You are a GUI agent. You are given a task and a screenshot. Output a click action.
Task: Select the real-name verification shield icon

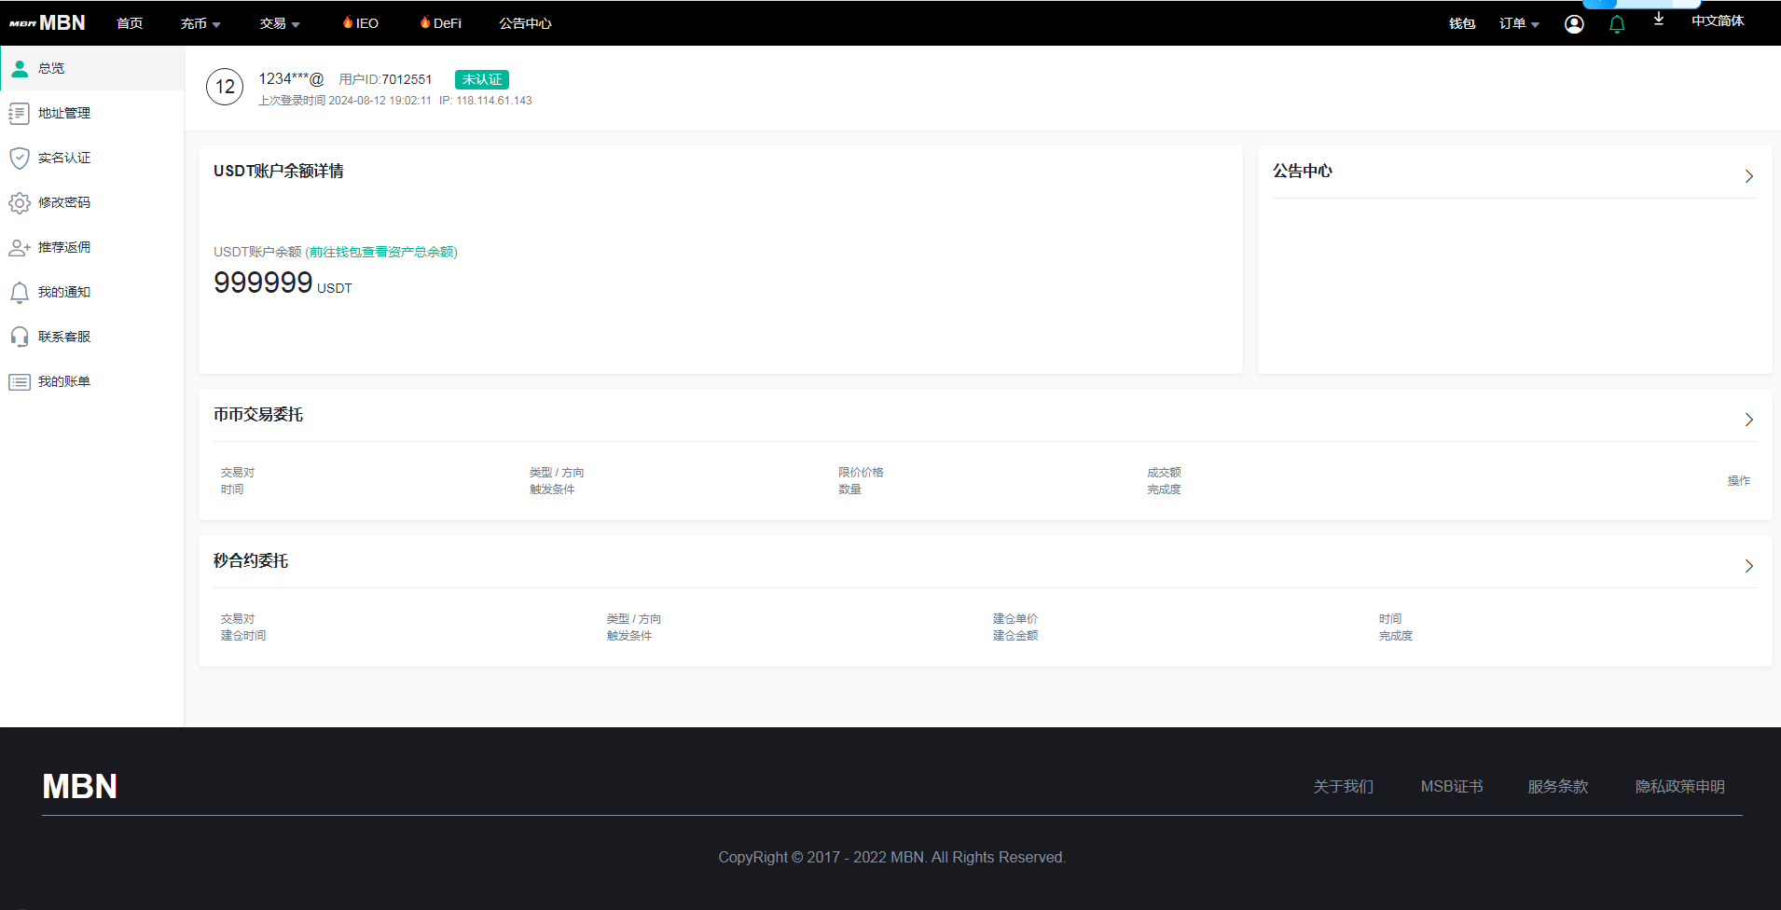tap(20, 158)
